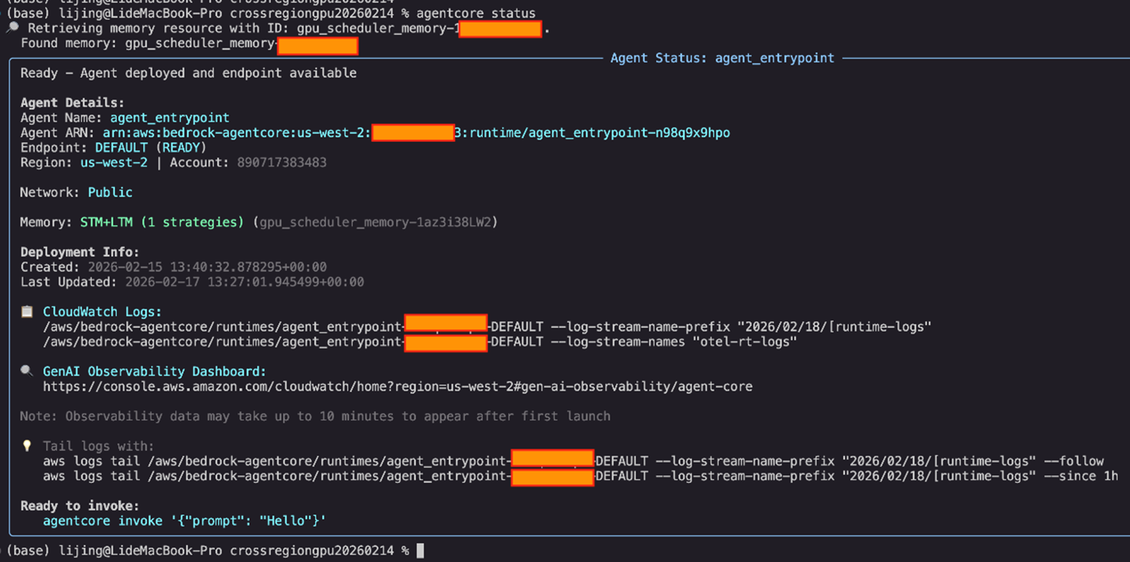Click the magnifier icon beside GenAI Observability Dashboard
The height and width of the screenshot is (562, 1130).
[27, 371]
